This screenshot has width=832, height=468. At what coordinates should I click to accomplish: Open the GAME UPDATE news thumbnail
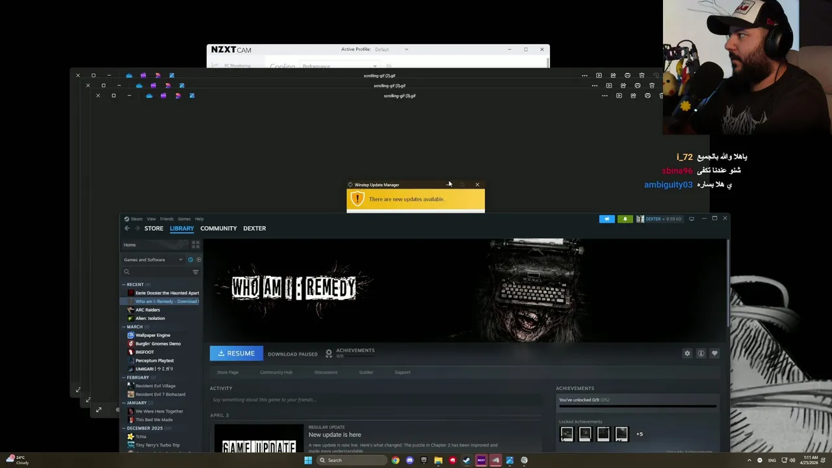(x=259, y=438)
